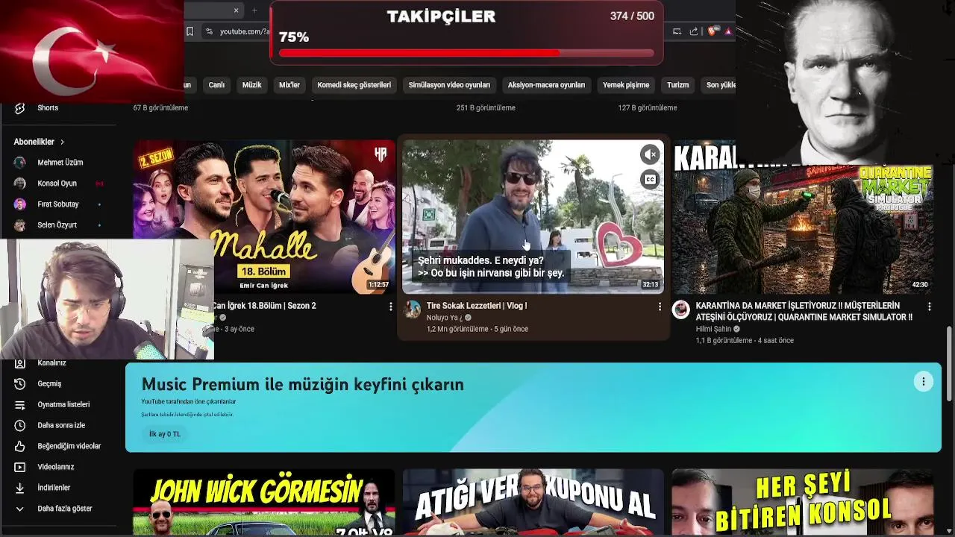Click the Beğendiğim videolar thumbs-up icon
Image resolution: width=955 pixels, height=537 pixels.
[20, 446]
